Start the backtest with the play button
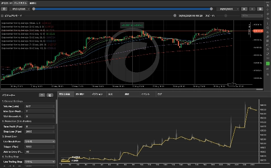 (244, 9)
